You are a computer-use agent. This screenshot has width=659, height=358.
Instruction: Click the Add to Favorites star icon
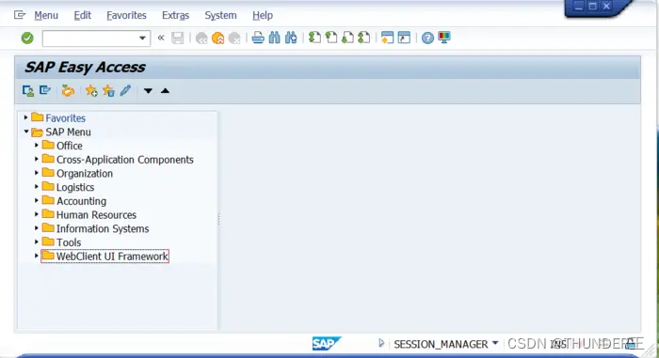tap(91, 90)
